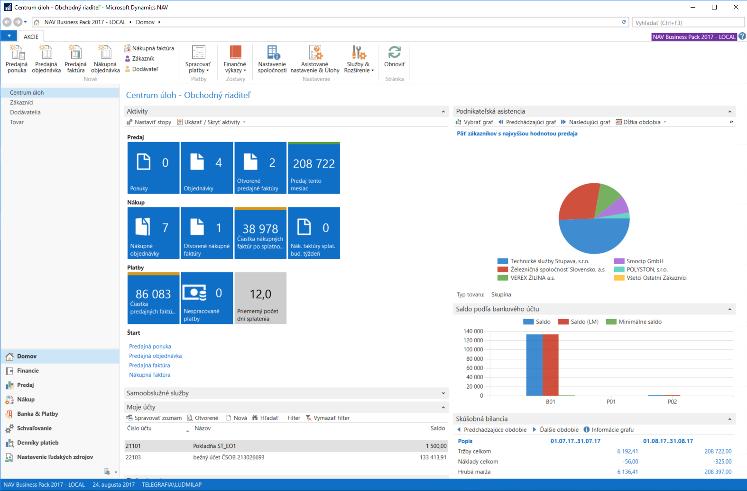Viewport: 747px width, 491px height.
Task: Select account row 21101 Pokladňa
Action: coord(286,446)
